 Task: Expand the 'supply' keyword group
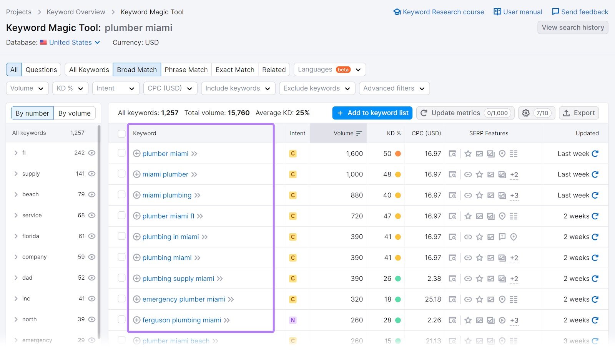point(16,173)
